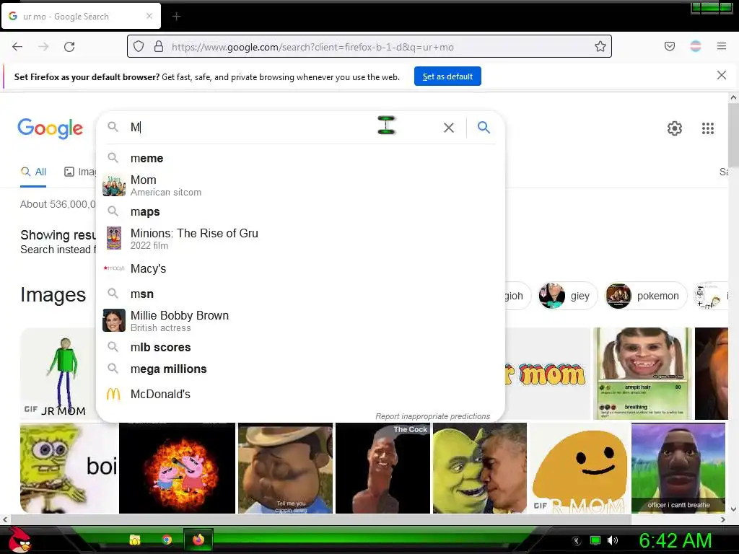The image size is (739, 554).
Task: Click the address bar URL
Action: coord(312,47)
